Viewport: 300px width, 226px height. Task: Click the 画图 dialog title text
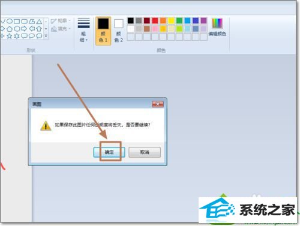pyautogui.click(x=37, y=104)
